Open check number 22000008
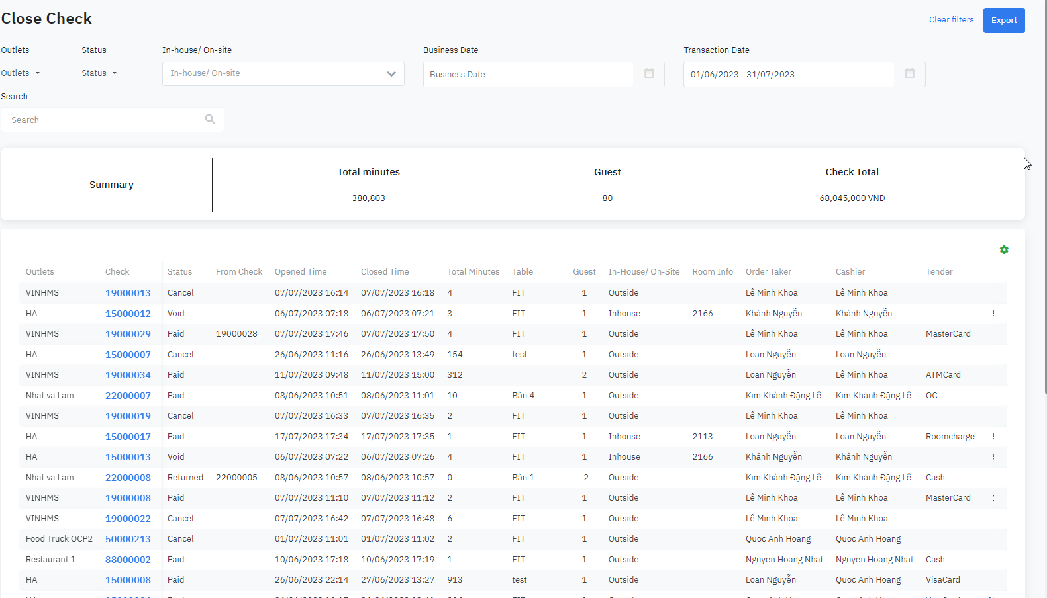Image resolution: width=1047 pixels, height=598 pixels. pyautogui.click(x=128, y=478)
